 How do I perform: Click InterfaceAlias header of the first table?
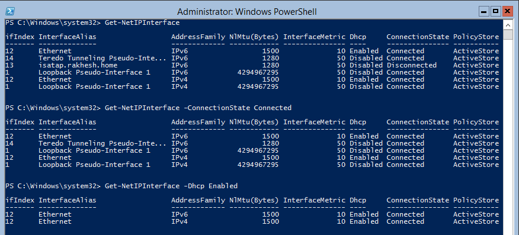68,37
